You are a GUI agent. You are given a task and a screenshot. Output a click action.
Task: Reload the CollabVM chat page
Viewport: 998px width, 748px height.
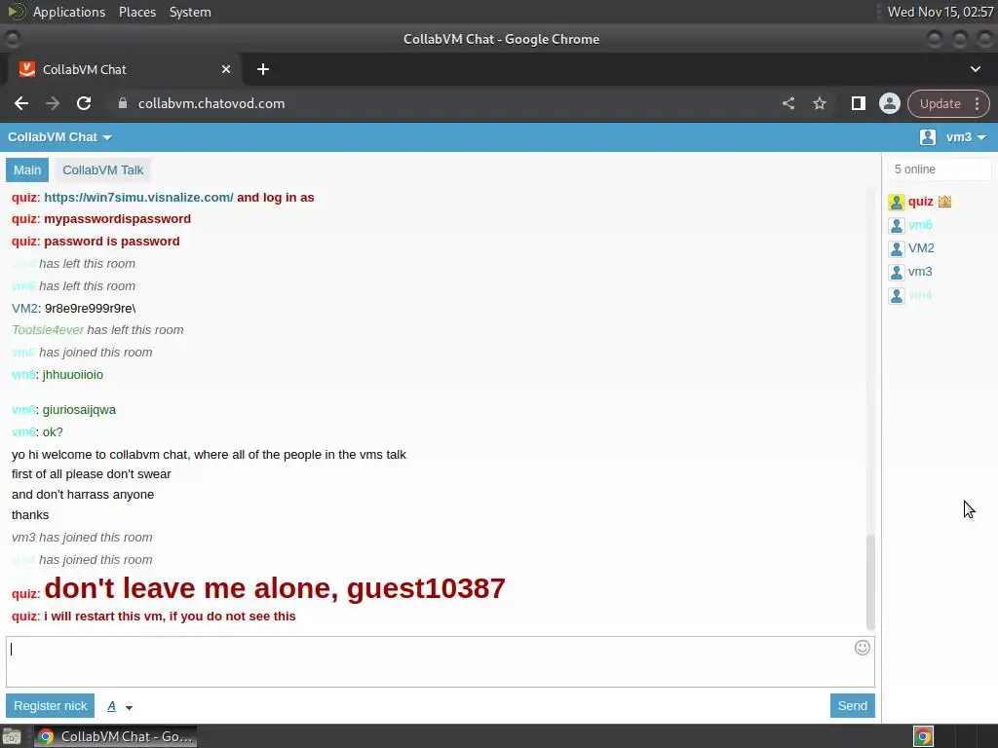coord(84,103)
